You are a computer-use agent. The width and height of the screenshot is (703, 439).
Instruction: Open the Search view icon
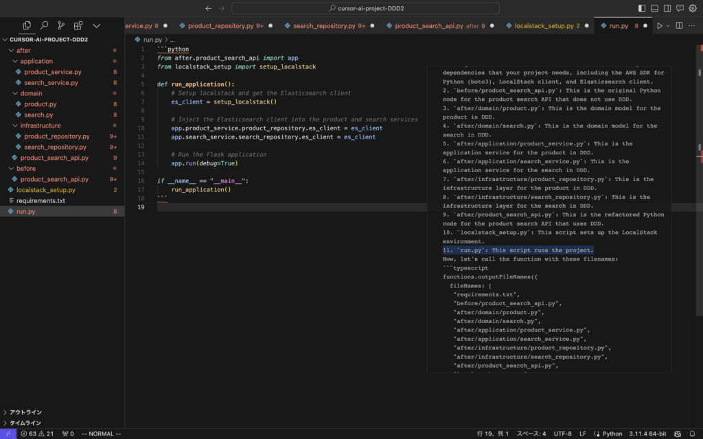pyautogui.click(x=44, y=25)
